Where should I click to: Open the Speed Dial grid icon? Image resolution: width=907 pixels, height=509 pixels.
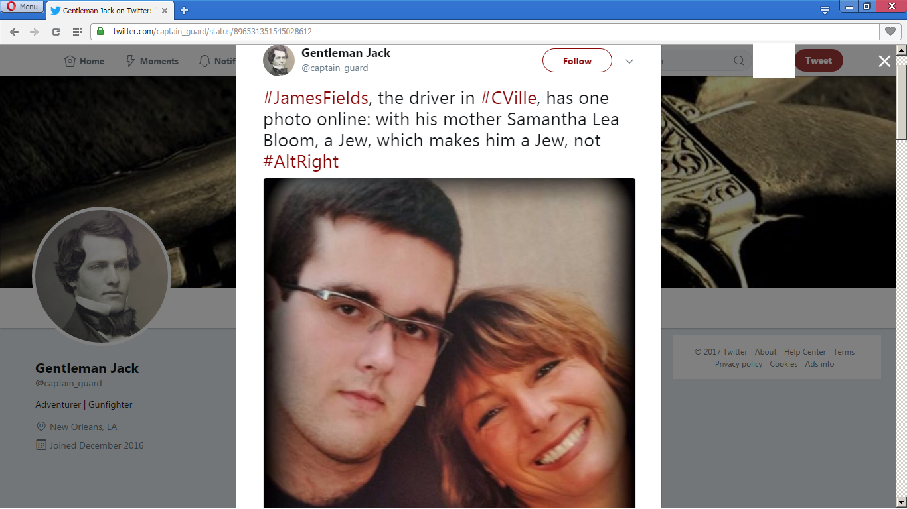pyautogui.click(x=77, y=31)
